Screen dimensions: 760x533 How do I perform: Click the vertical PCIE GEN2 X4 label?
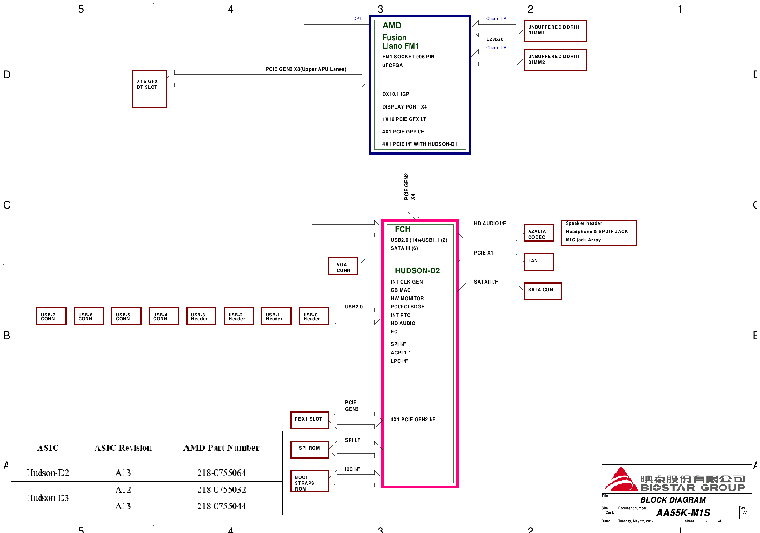[x=409, y=187]
